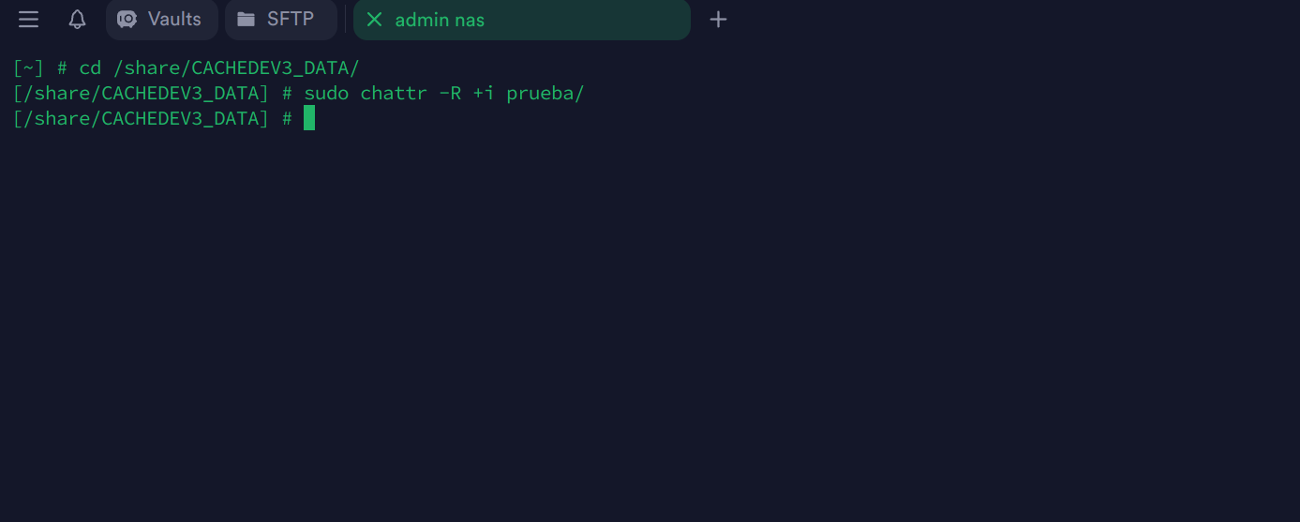Open the notifications bell

point(77,20)
